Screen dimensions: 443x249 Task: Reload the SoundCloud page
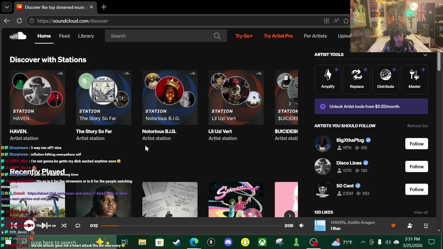pyautogui.click(x=19, y=21)
